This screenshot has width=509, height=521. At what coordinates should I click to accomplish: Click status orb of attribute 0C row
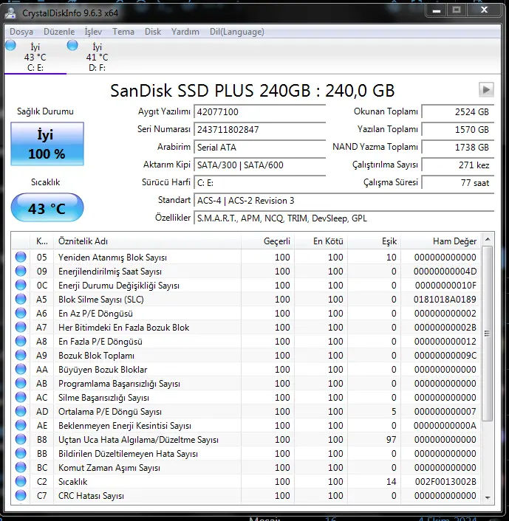click(x=21, y=285)
